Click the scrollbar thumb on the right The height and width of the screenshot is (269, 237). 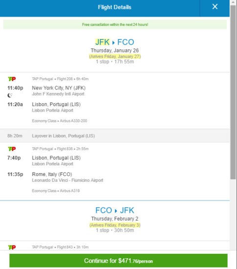233,92
